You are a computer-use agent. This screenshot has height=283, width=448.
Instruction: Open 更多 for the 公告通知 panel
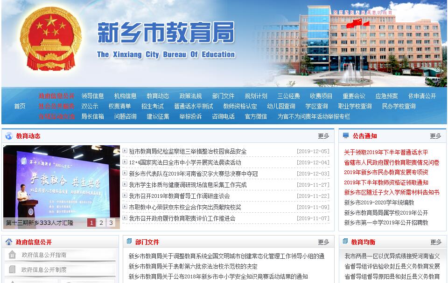[x=435, y=136]
